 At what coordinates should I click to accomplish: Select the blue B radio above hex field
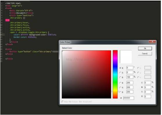click(120, 92)
